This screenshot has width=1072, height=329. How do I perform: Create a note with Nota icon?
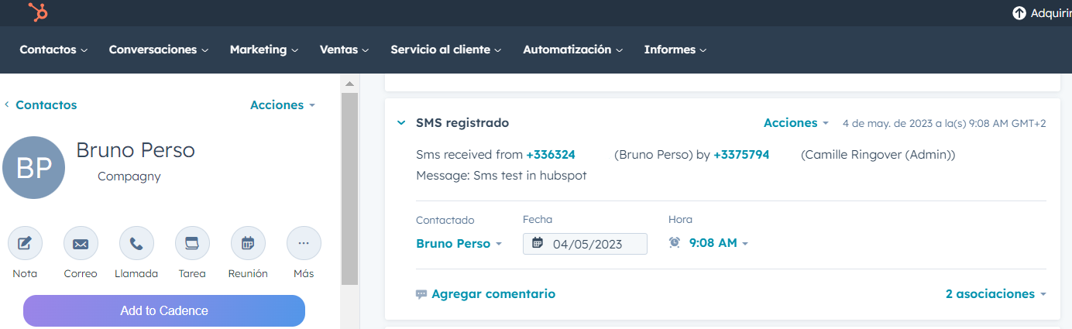(x=25, y=244)
